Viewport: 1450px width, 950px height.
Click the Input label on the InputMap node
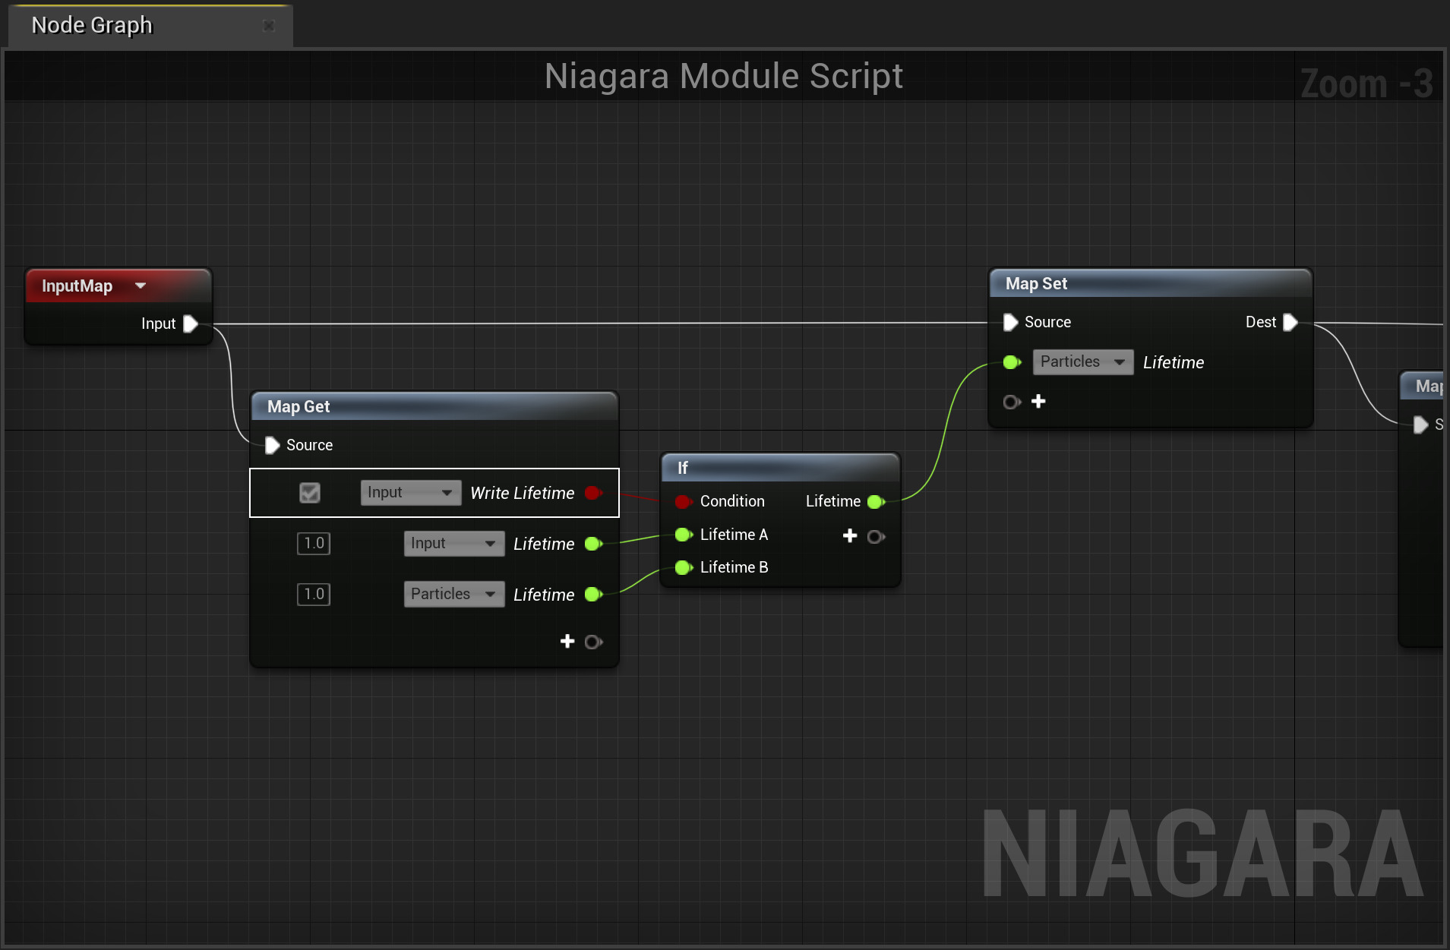[x=158, y=324]
